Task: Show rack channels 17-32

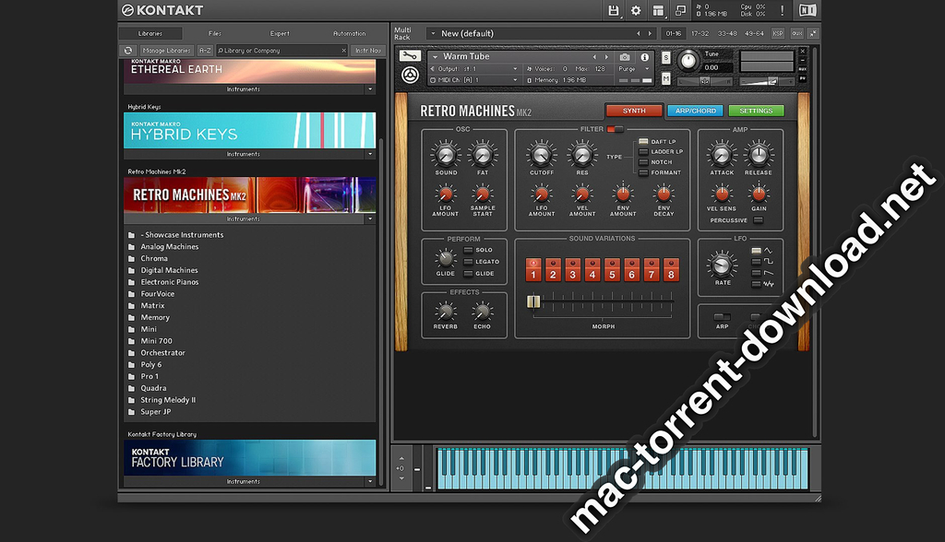Action: 700,34
